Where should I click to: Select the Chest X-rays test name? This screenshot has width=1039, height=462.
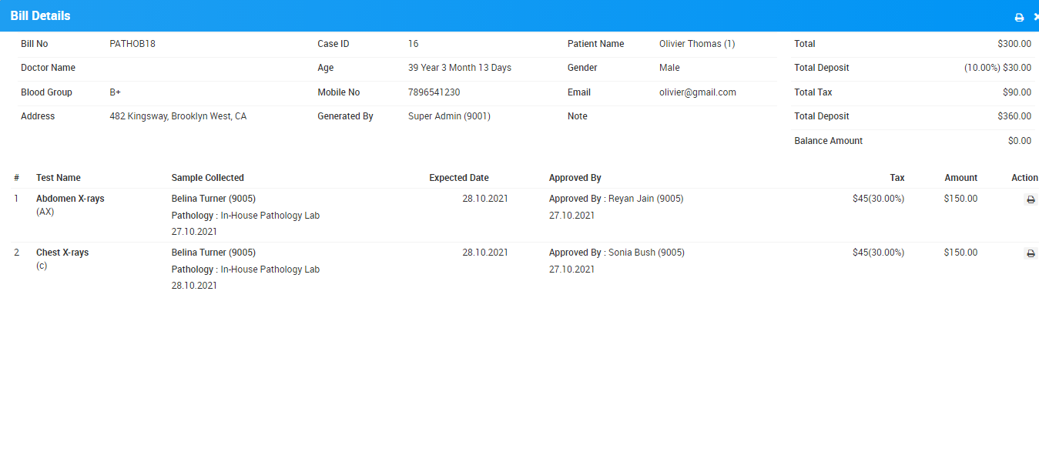click(x=62, y=253)
